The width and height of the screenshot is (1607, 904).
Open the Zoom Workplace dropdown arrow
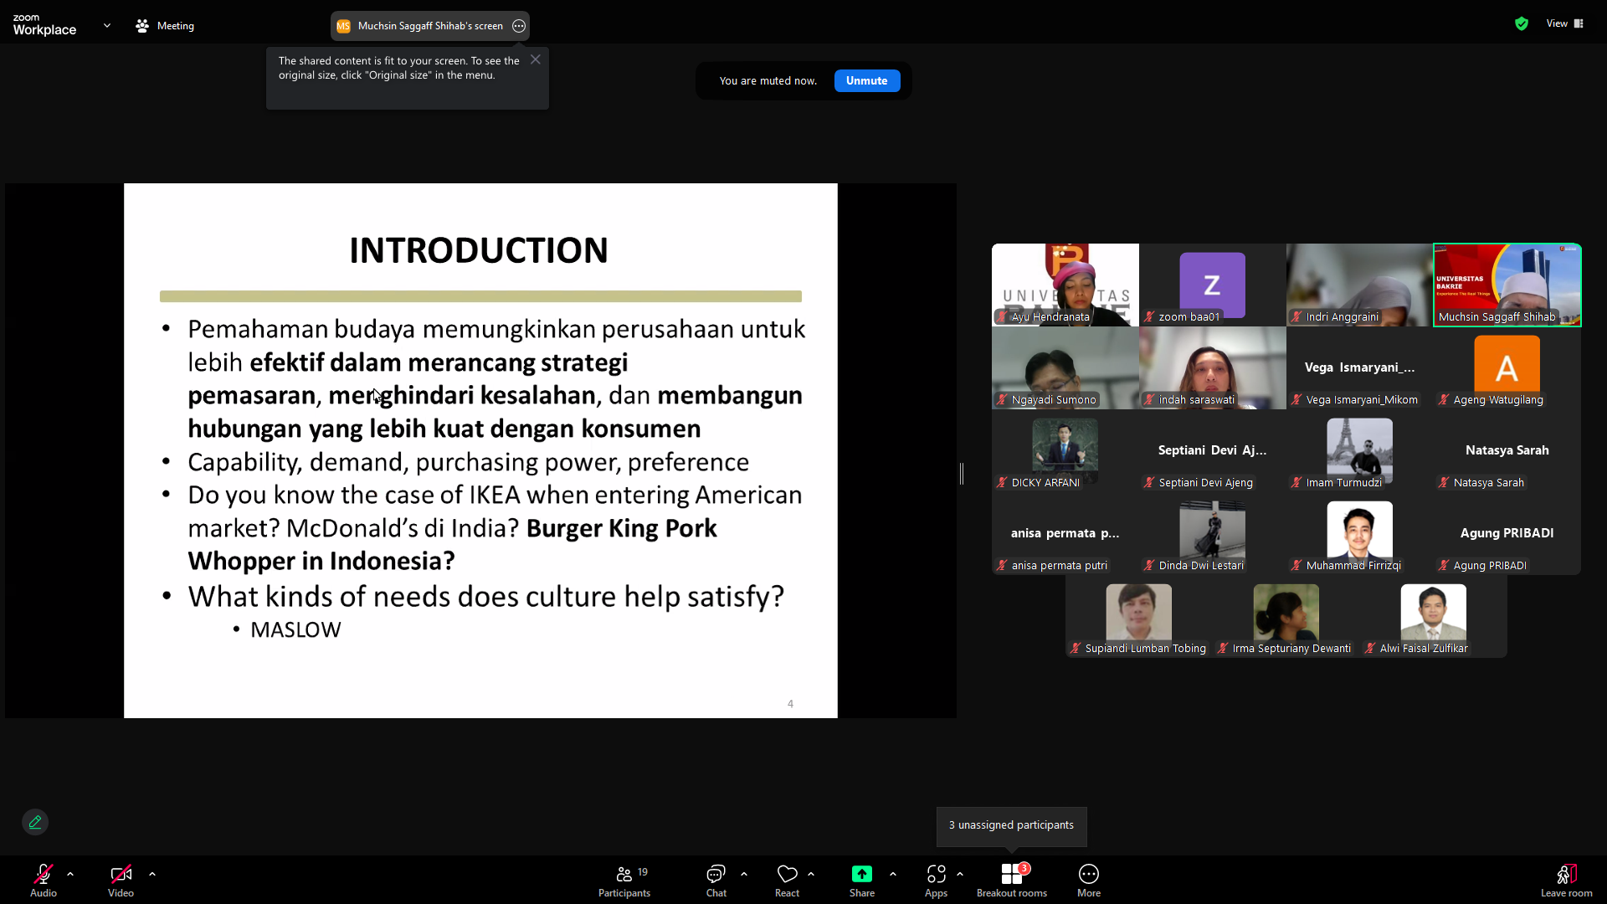tap(107, 26)
